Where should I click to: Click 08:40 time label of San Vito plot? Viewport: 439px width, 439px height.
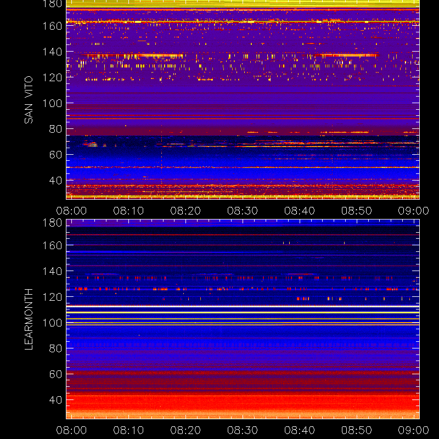tap(300, 211)
